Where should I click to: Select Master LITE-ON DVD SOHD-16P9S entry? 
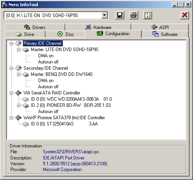[64, 50]
